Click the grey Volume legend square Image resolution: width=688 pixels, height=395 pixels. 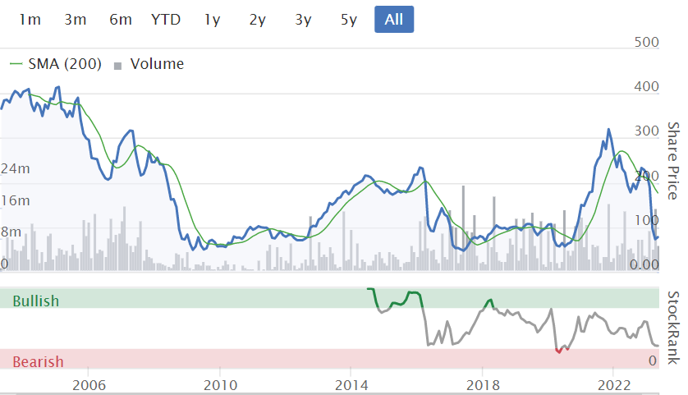point(117,67)
